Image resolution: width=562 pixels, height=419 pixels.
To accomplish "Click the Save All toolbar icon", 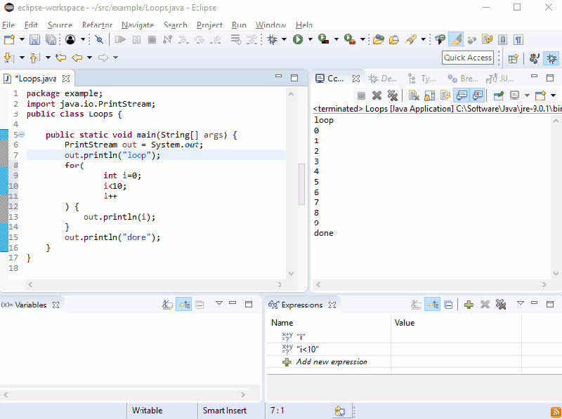I will point(51,39).
